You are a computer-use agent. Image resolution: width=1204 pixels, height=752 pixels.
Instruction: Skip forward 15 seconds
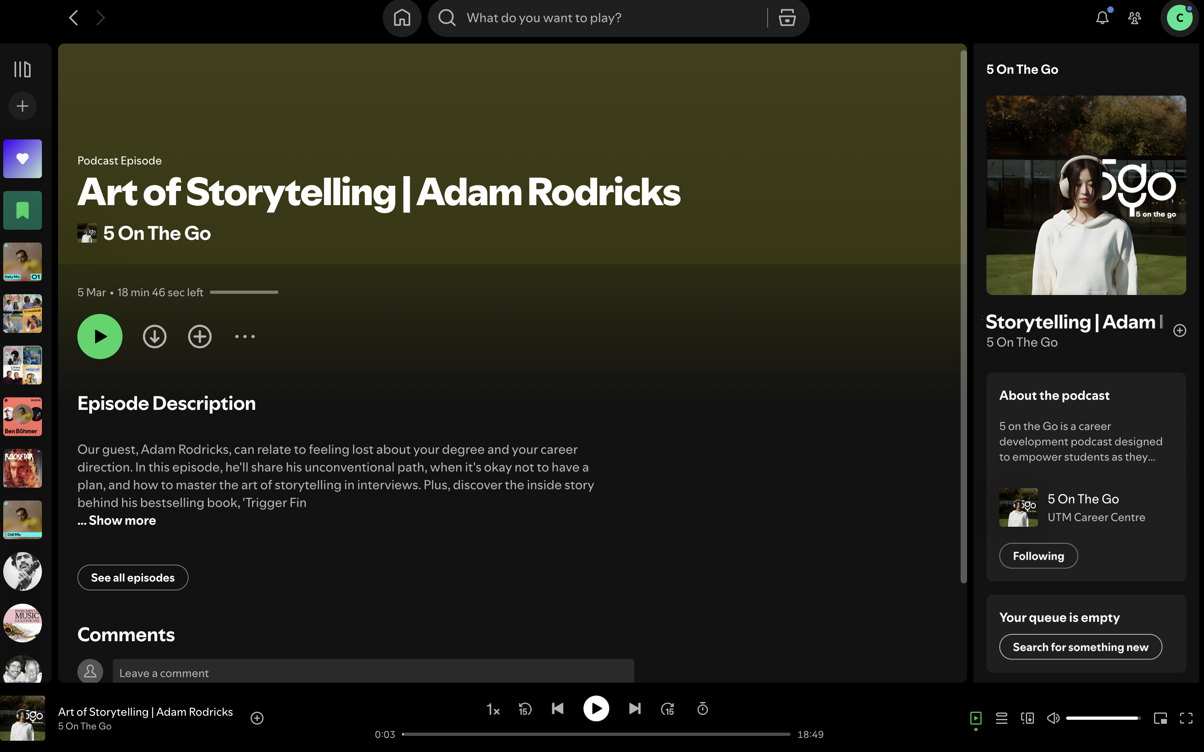click(x=667, y=709)
